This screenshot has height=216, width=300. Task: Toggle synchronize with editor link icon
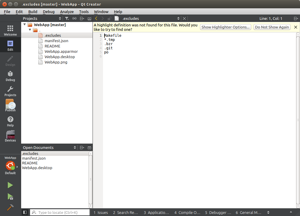(74, 18)
